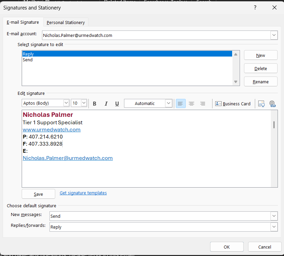Click the Insert Hyperlink icon
This screenshot has height=256, width=284.
(x=272, y=104)
